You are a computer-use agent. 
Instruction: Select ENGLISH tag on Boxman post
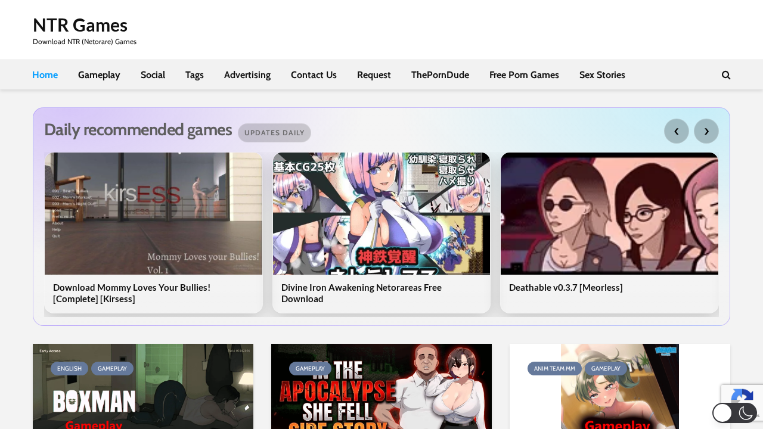point(69,368)
